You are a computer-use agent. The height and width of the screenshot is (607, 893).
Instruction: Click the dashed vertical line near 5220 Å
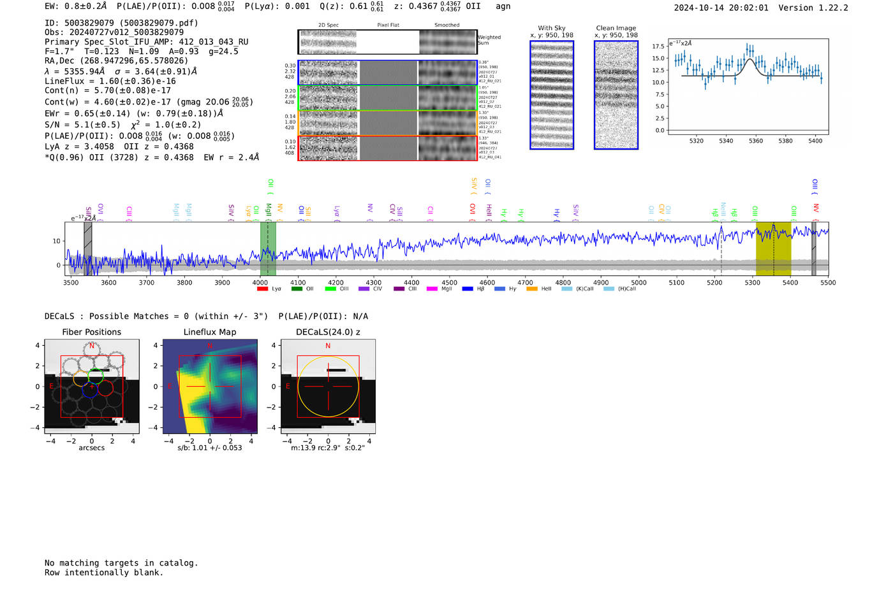[x=721, y=249]
